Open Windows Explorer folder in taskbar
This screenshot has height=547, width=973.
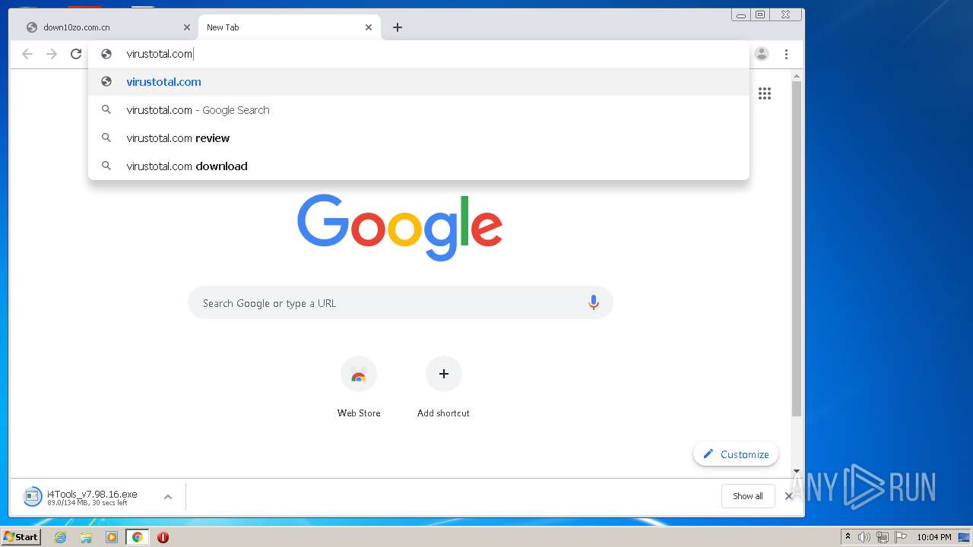pos(86,537)
